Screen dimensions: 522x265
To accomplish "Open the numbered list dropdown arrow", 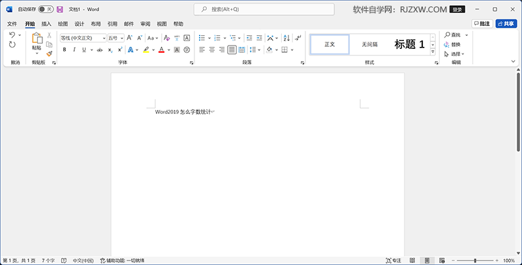I will click(x=224, y=38).
